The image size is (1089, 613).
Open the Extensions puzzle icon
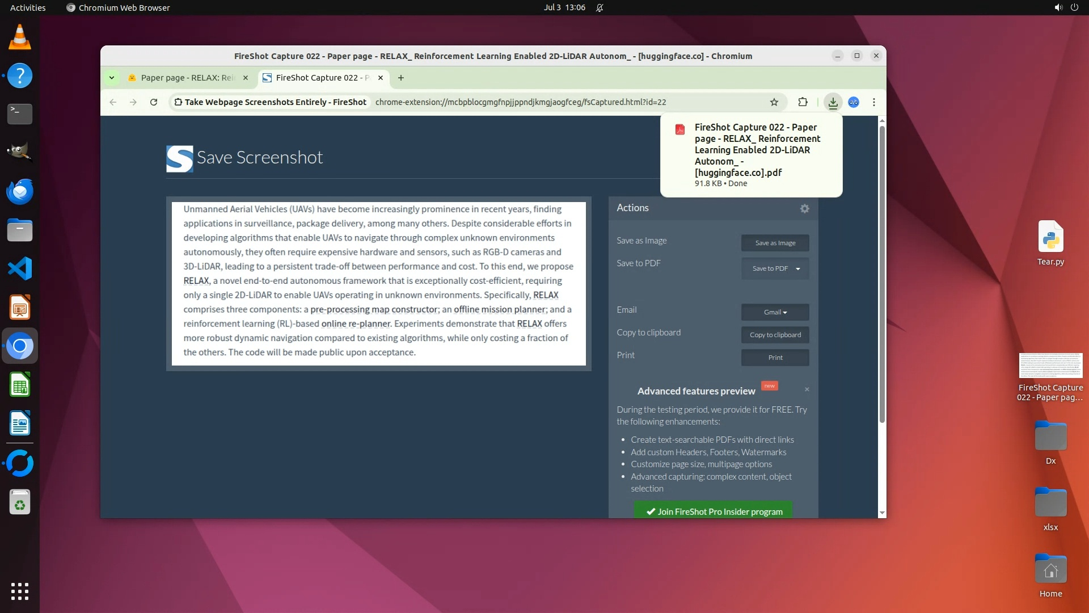tap(803, 102)
